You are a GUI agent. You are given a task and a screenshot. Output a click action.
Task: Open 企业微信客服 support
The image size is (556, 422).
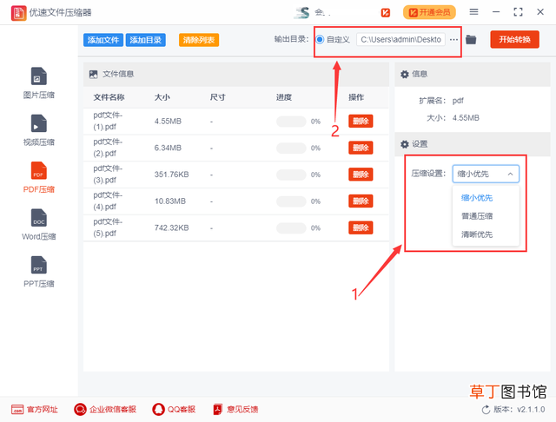pyautogui.click(x=105, y=409)
